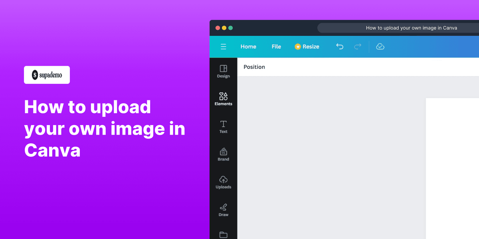The height and width of the screenshot is (239, 479).
Task: Open the Text panel icon
Action: pos(223,127)
